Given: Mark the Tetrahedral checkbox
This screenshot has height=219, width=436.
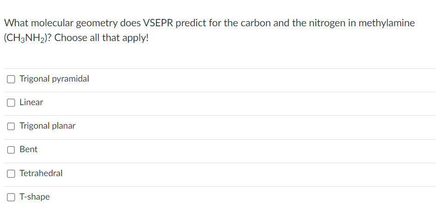Looking at the screenshot, I should pos(11,173).
